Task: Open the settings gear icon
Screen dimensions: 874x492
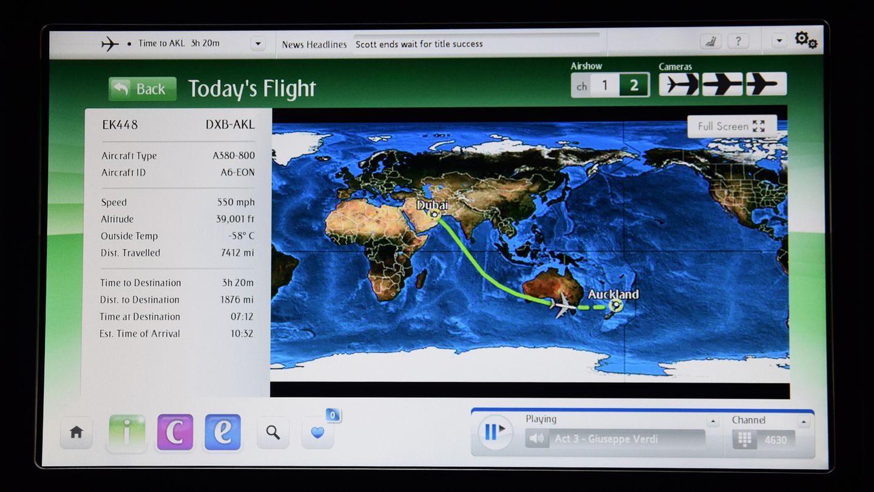Action: coord(806,41)
